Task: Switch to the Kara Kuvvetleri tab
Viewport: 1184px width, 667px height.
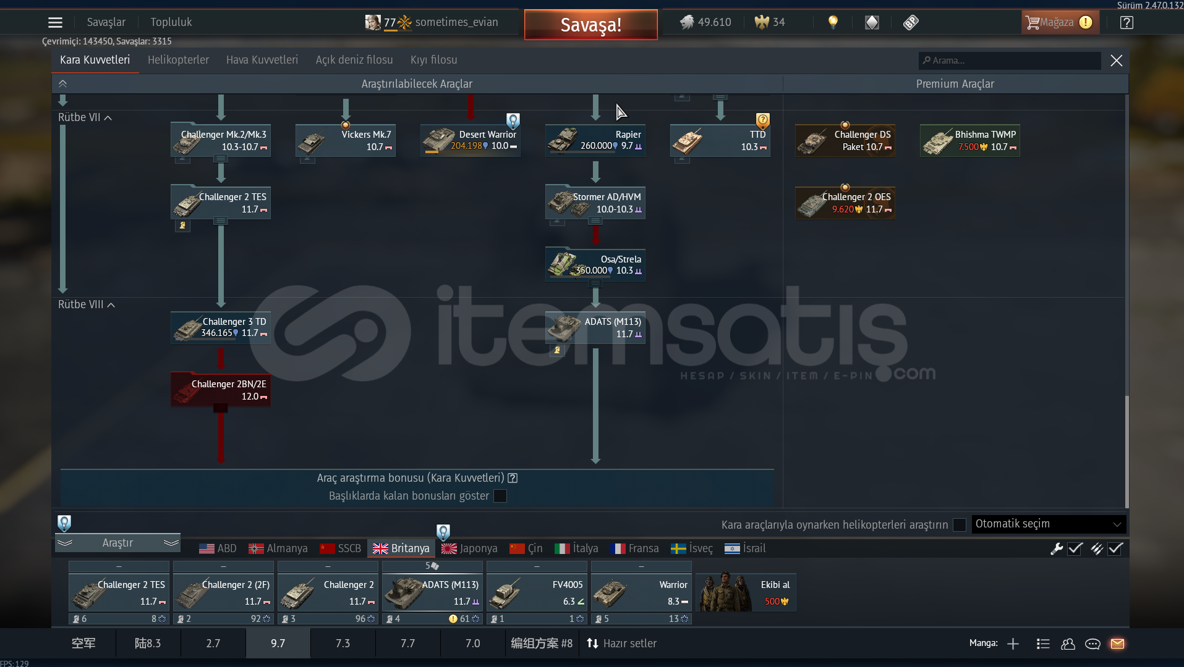Action: pos(95,60)
